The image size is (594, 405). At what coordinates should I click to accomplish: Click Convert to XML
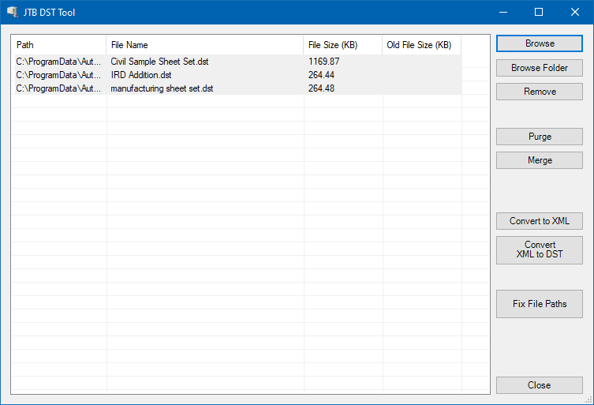pos(540,221)
